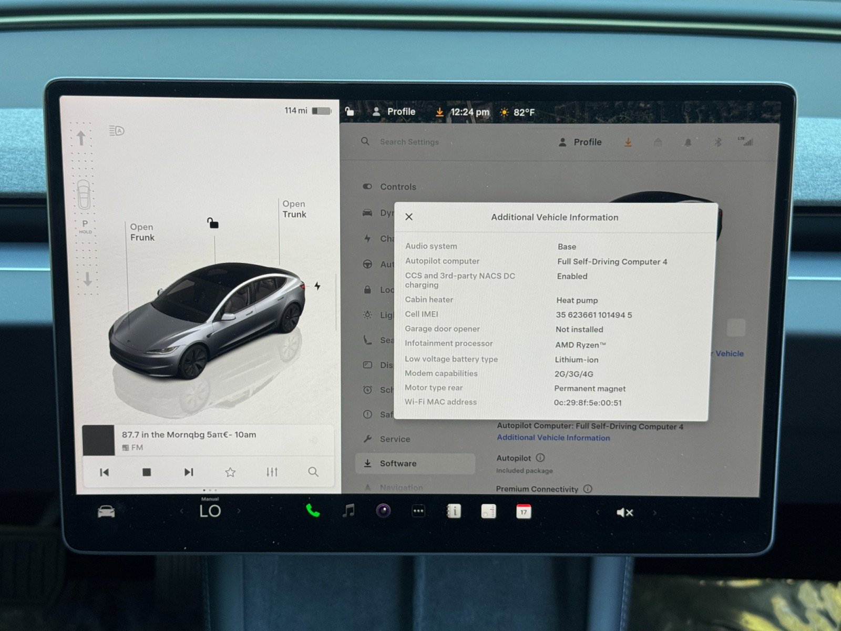Open Additional Vehicle Information link
The width and height of the screenshot is (841, 631).
pos(553,437)
